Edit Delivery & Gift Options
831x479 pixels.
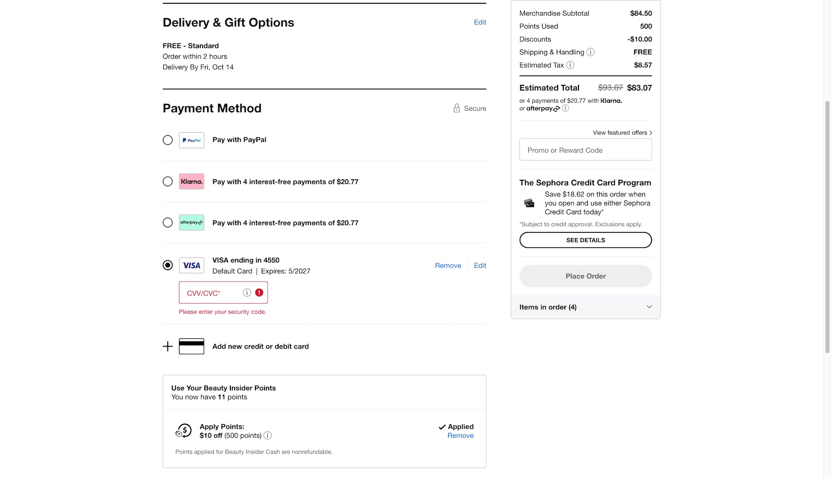tap(480, 22)
